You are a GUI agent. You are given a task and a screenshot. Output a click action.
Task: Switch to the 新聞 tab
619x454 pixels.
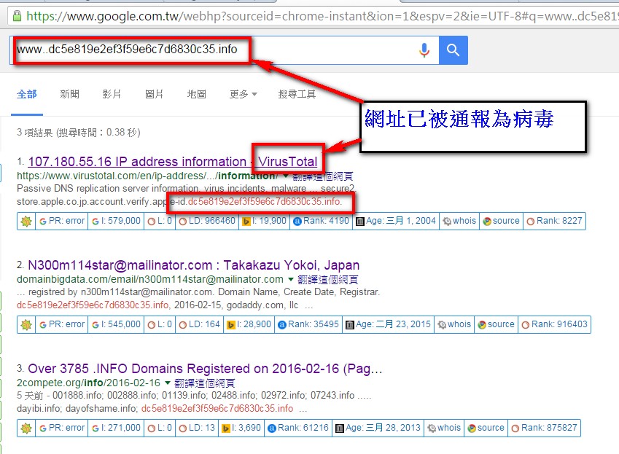click(x=69, y=94)
